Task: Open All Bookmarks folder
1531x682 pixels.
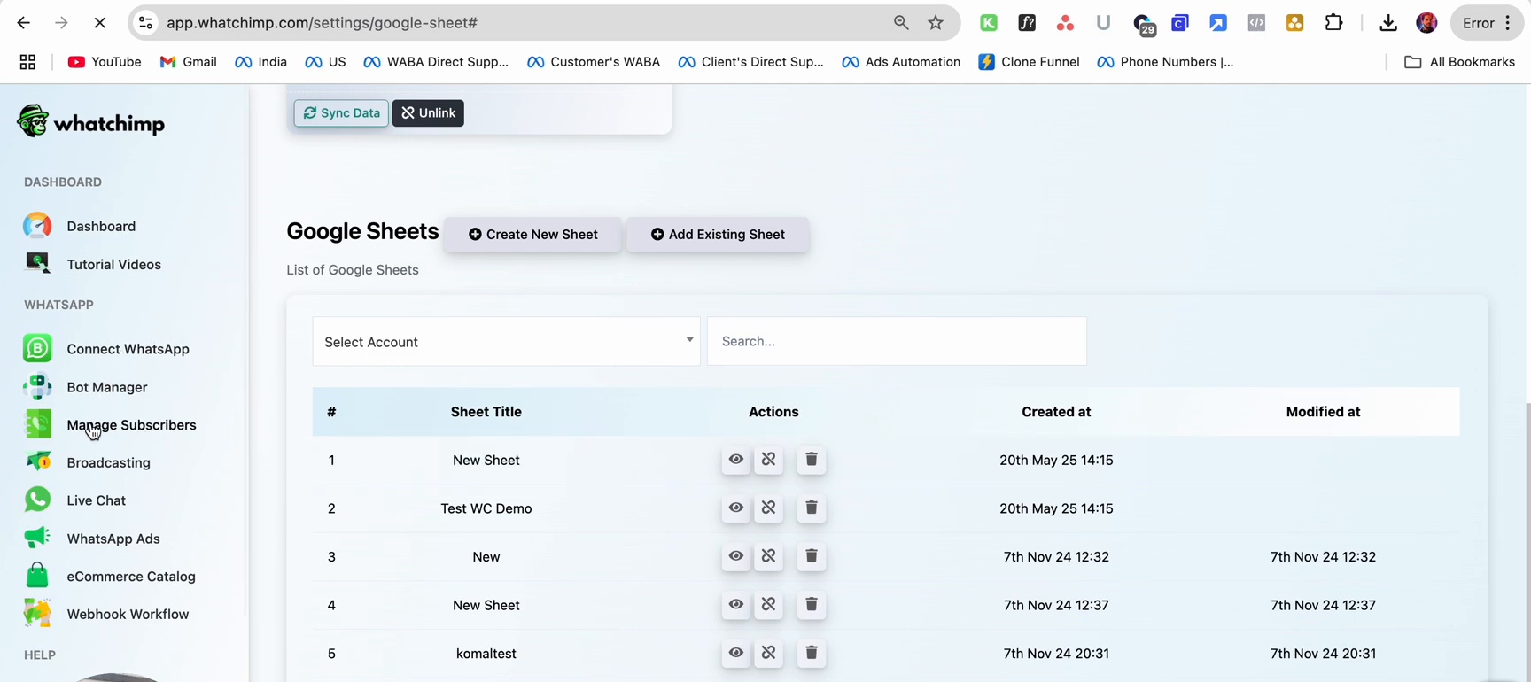Action: (x=1459, y=62)
